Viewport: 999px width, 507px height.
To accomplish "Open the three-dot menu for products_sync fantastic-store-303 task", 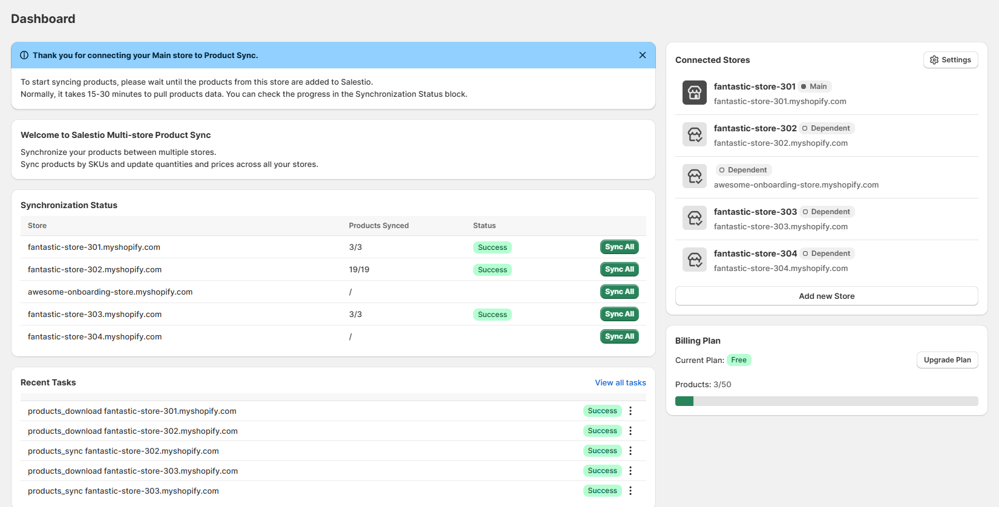I will 631,491.
